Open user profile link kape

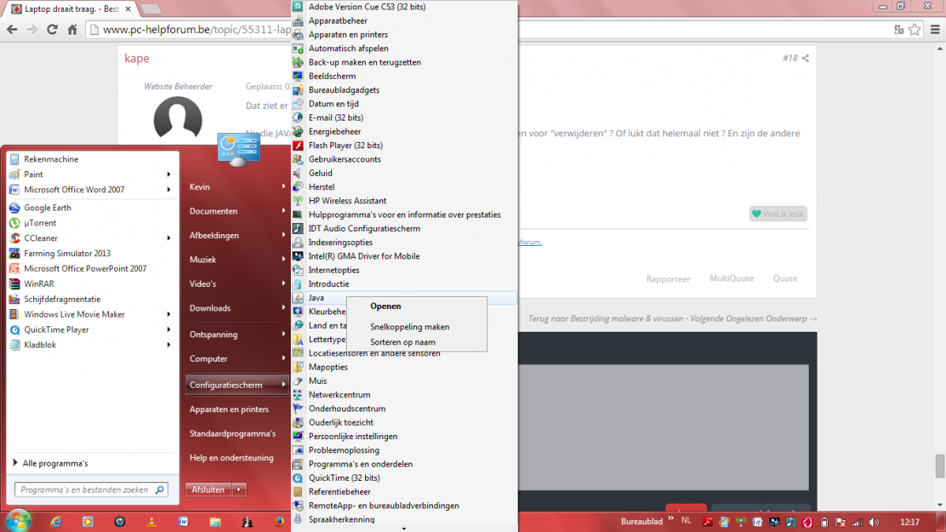pyautogui.click(x=137, y=58)
